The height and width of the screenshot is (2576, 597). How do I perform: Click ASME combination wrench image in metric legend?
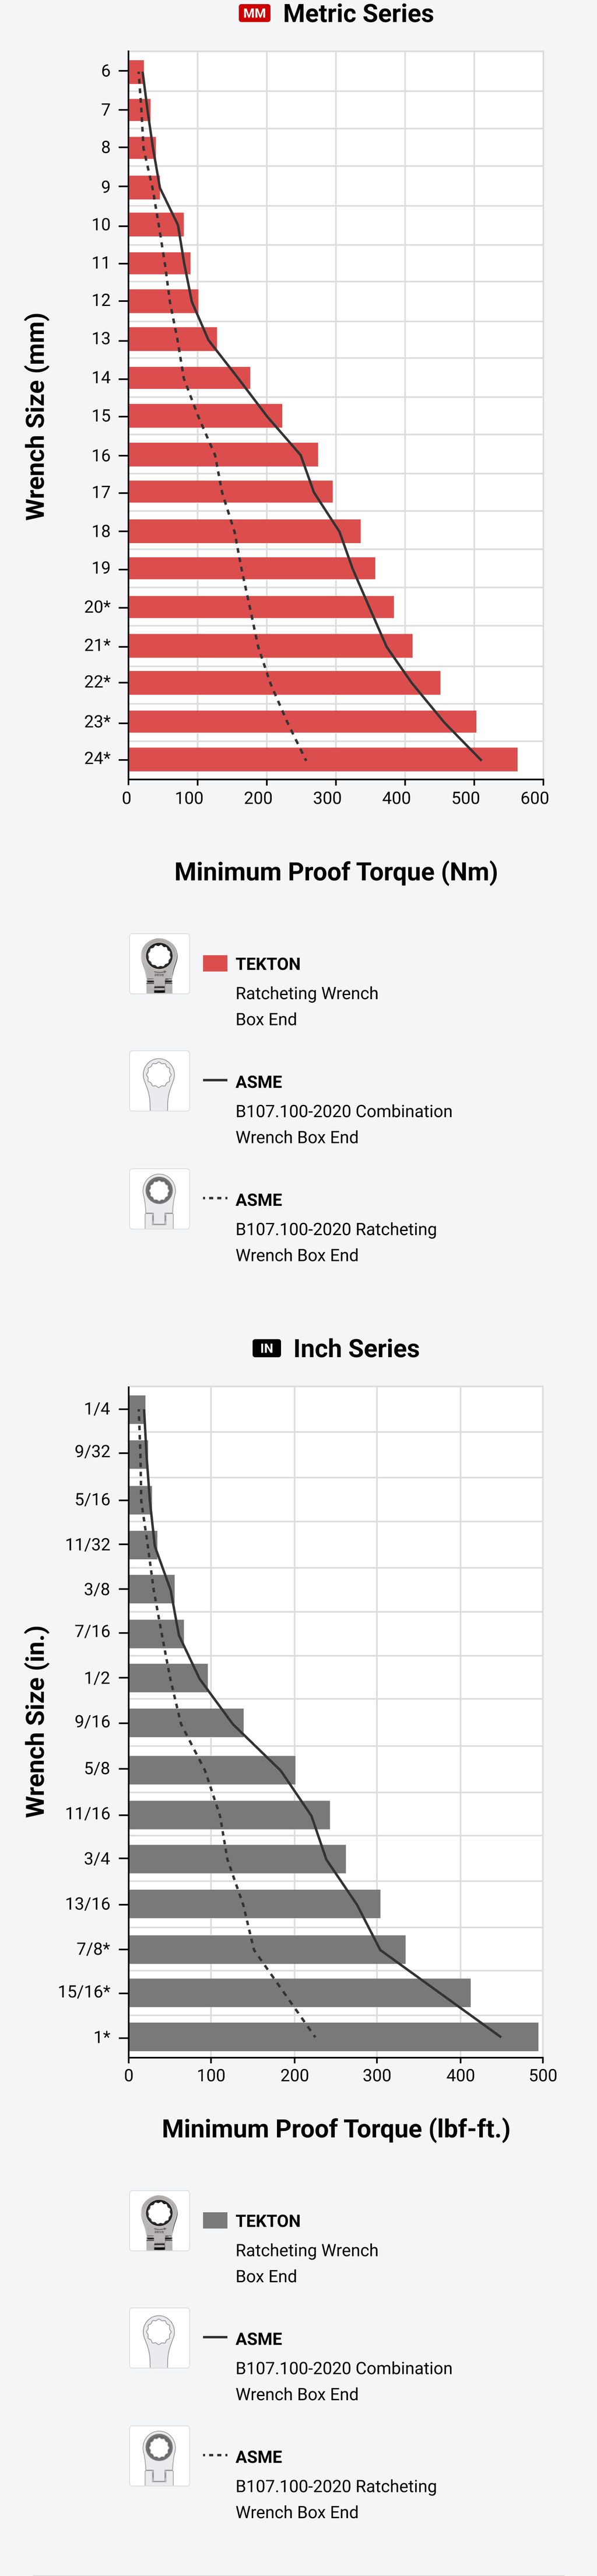(x=159, y=1082)
